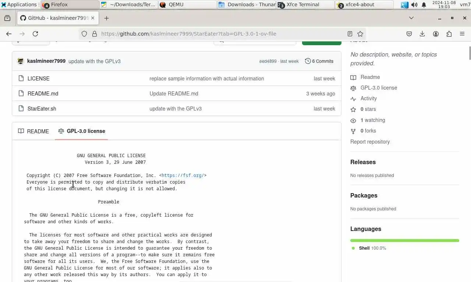This screenshot has width=471, height=282.
Task: Switch to the xfce4-about taskbar window
Action: (364, 4)
